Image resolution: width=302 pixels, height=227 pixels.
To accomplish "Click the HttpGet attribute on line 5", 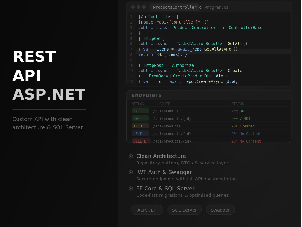I will 153,38.
